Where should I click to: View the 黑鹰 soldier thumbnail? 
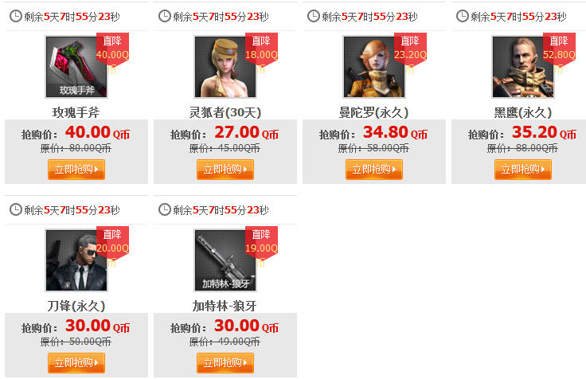(x=523, y=67)
